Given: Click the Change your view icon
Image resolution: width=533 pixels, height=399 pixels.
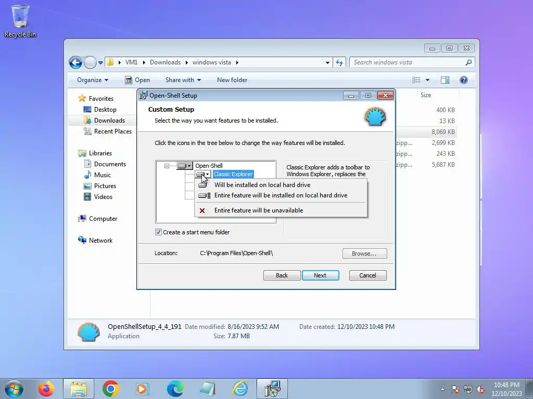Looking at the screenshot, I should [416, 80].
